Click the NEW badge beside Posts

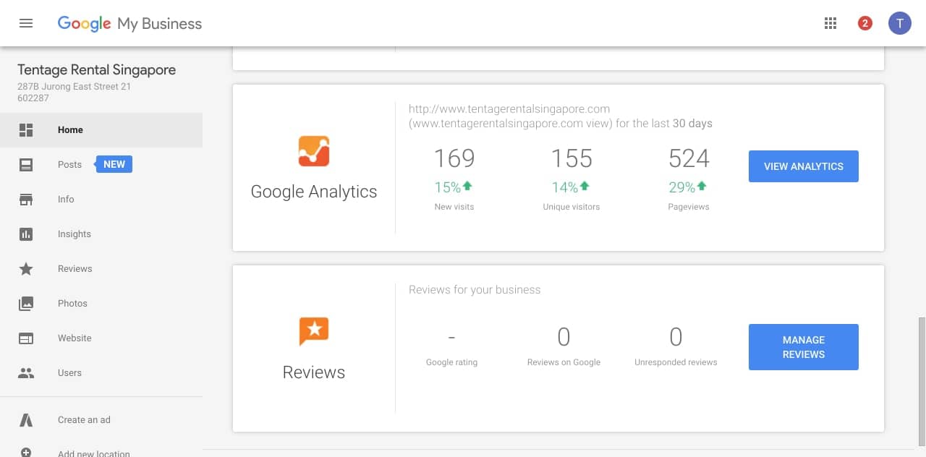click(114, 164)
